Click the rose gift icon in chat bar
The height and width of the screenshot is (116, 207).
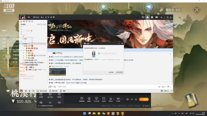168,87
